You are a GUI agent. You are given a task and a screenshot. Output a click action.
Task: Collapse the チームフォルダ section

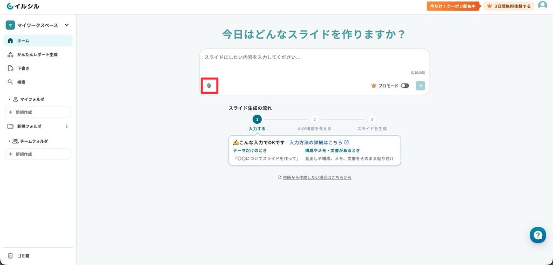(x=10, y=141)
